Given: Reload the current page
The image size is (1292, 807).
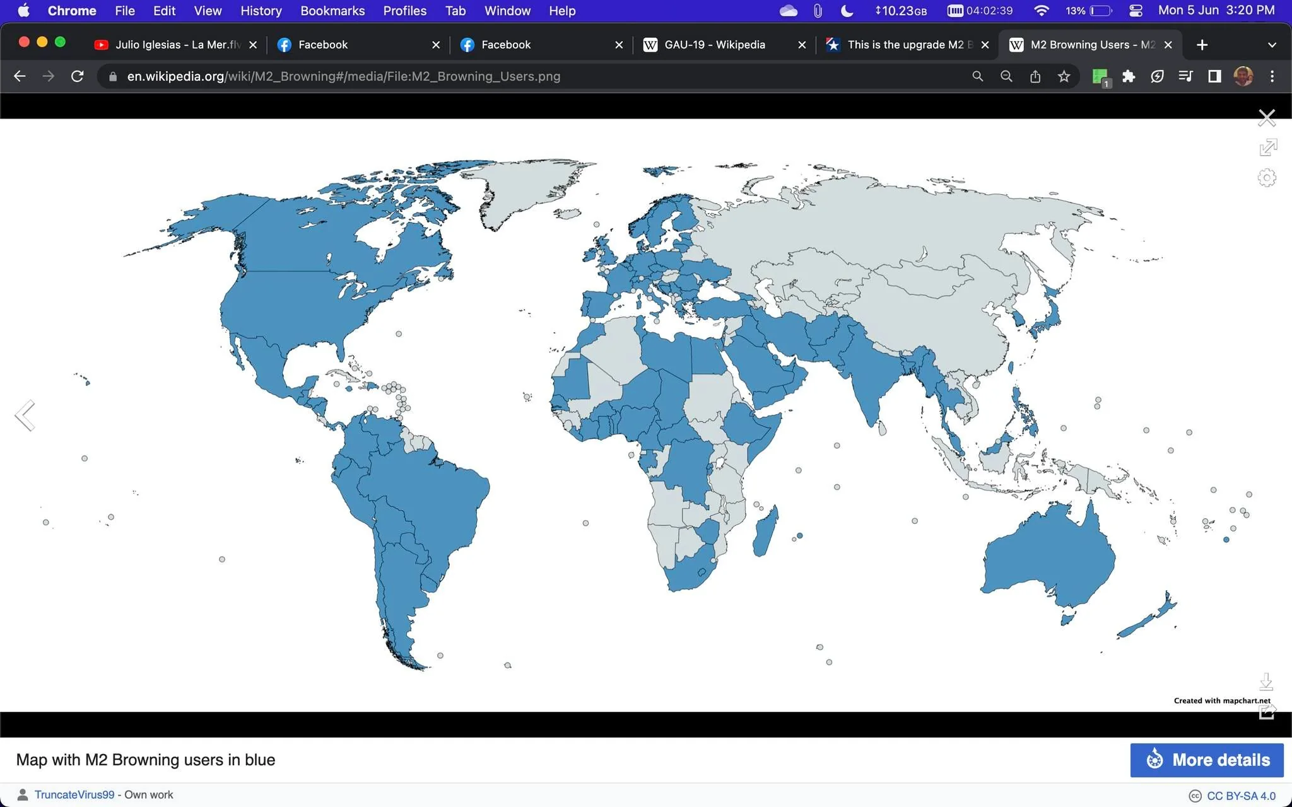Looking at the screenshot, I should [78, 76].
